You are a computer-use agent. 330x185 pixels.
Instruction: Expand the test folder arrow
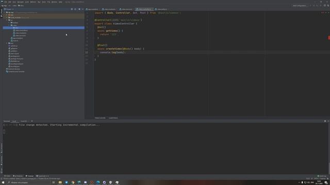(x=7, y=43)
